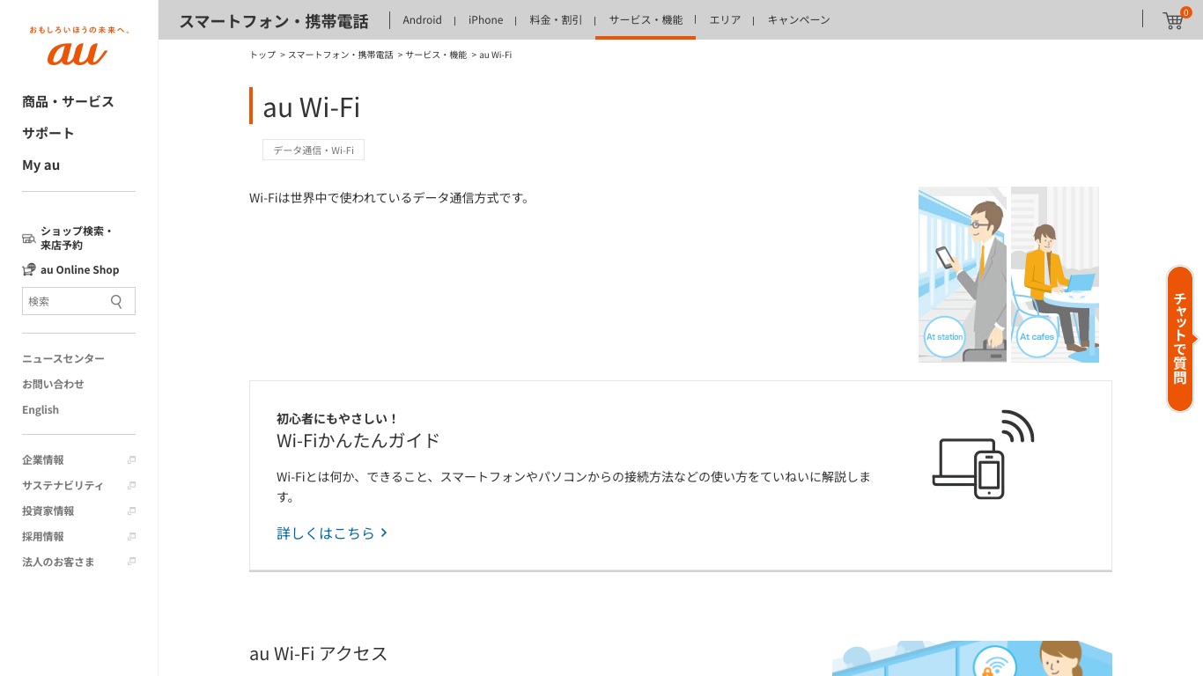Click the トップ breadcrumb
The height and width of the screenshot is (676, 1203).
(262, 55)
